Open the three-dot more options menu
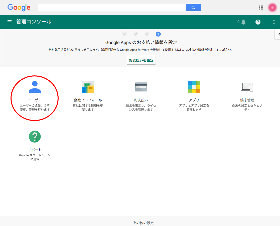The height and width of the screenshot is (226, 280). (274, 22)
